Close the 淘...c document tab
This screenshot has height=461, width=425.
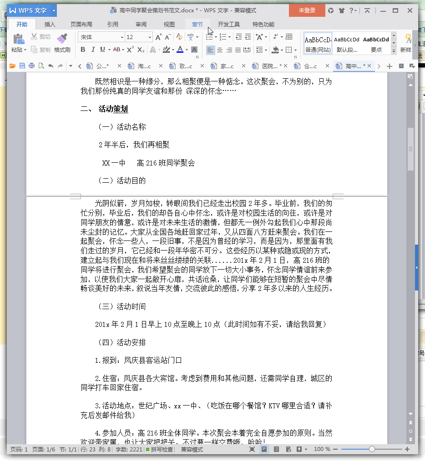(x=161, y=66)
